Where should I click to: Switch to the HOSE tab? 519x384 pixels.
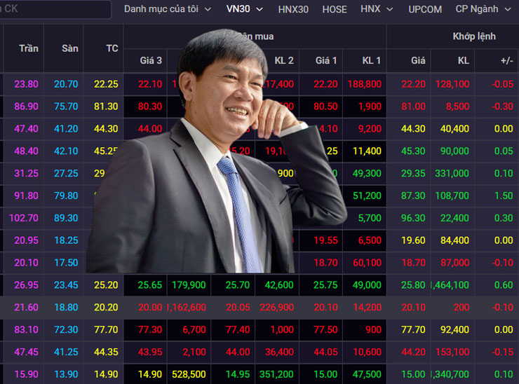point(335,9)
